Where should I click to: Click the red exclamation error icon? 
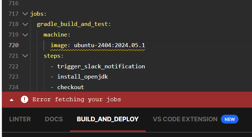25,99
